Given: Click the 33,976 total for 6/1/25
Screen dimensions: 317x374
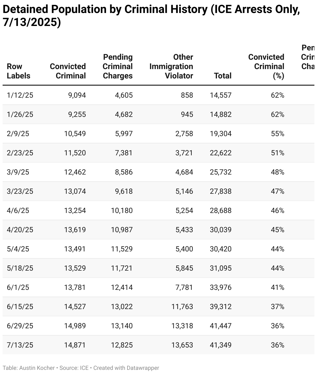Looking at the screenshot, I should 221,288.
